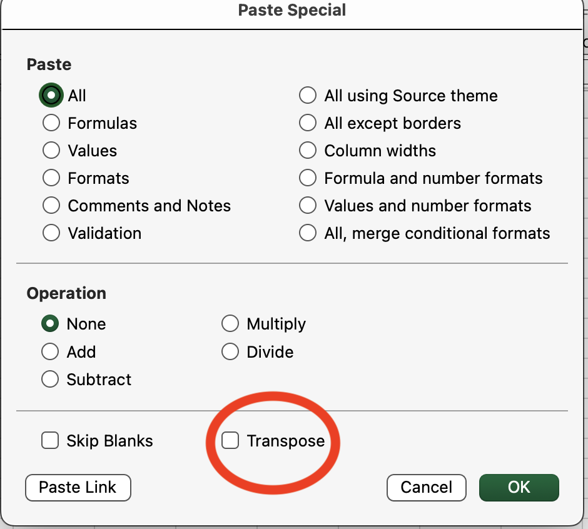The height and width of the screenshot is (529, 588).
Task: Select All except borders option
Action: (x=308, y=123)
